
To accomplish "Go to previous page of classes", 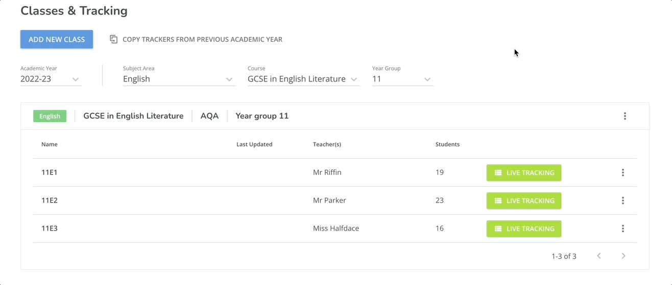I will click(599, 256).
